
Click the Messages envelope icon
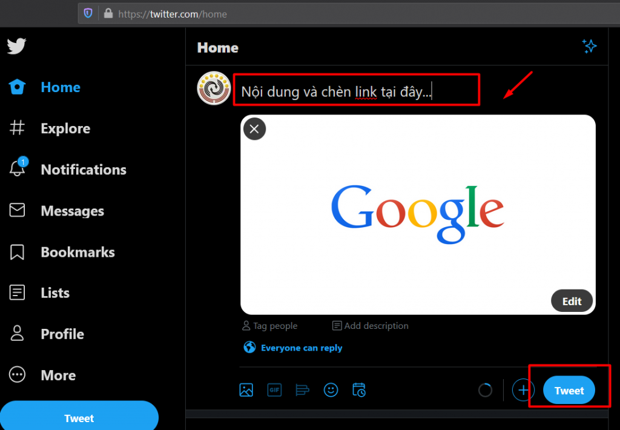click(x=17, y=210)
